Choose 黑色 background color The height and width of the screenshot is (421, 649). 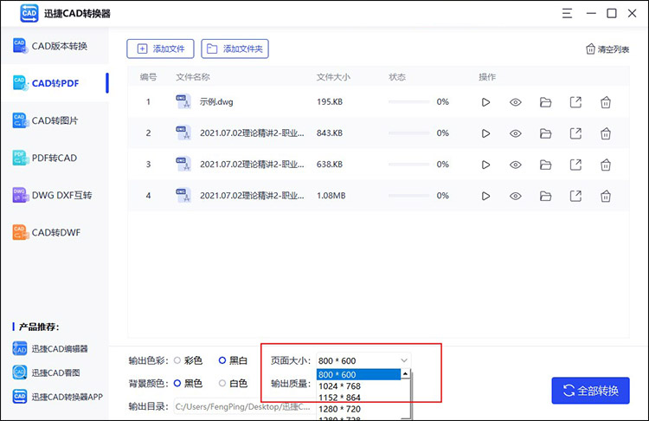[x=189, y=383]
